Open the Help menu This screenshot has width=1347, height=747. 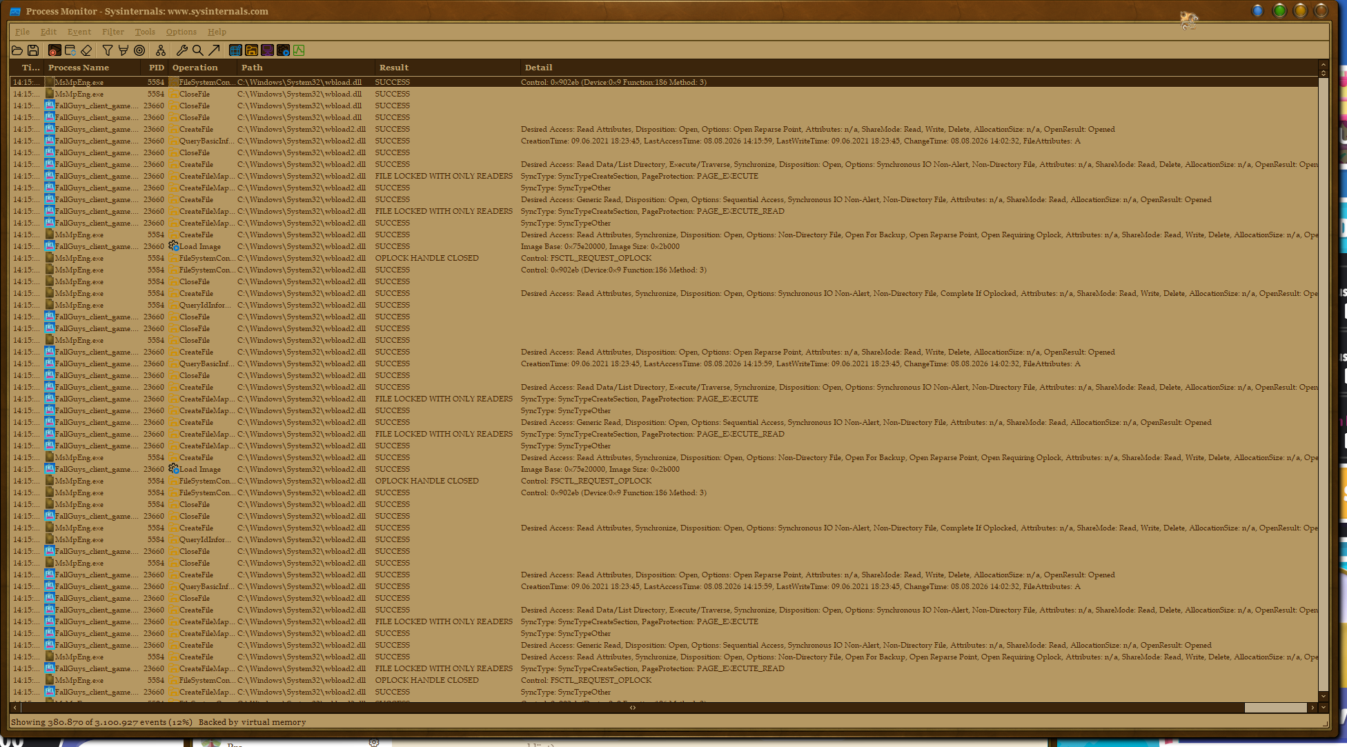pyautogui.click(x=217, y=32)
